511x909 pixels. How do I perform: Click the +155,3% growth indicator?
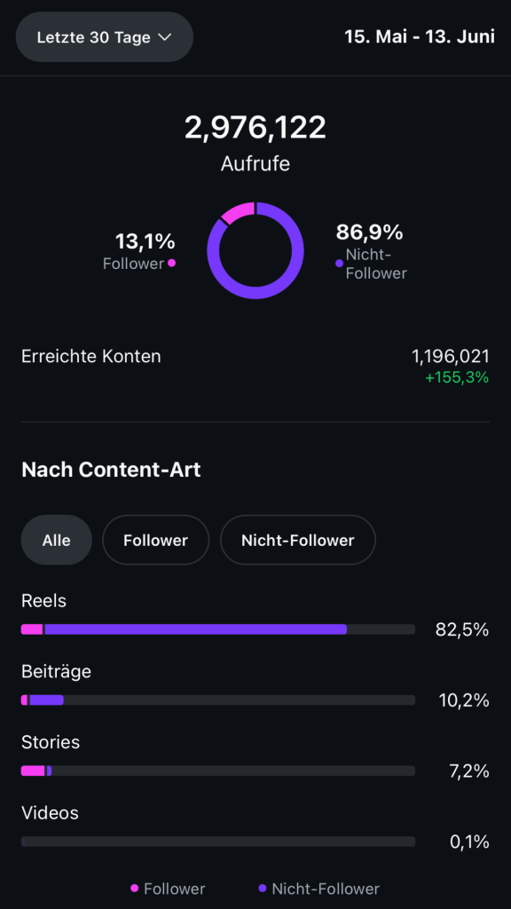click(x=457, y=378)
